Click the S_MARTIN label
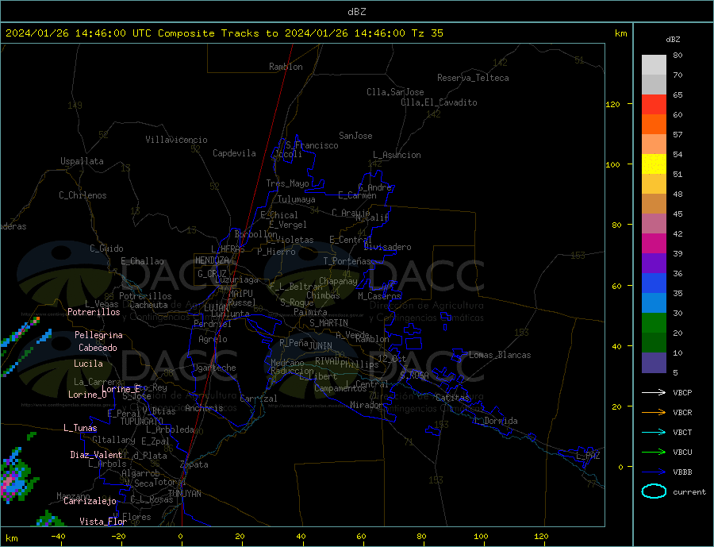The height and width of the screenshot is (547, 714). (328, 323)
